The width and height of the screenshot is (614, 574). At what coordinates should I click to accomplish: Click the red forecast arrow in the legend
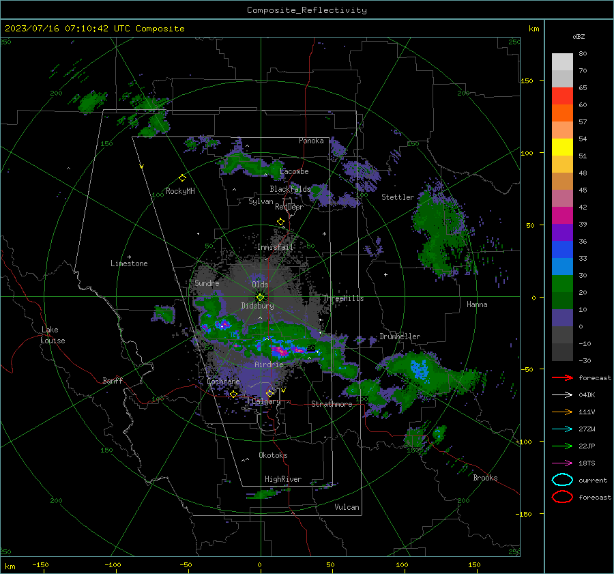pos(562,377)
